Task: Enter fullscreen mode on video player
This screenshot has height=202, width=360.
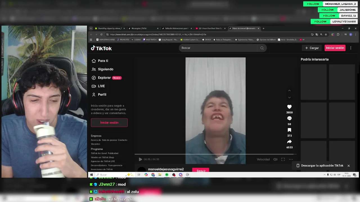Action: (x=283, y=159)
